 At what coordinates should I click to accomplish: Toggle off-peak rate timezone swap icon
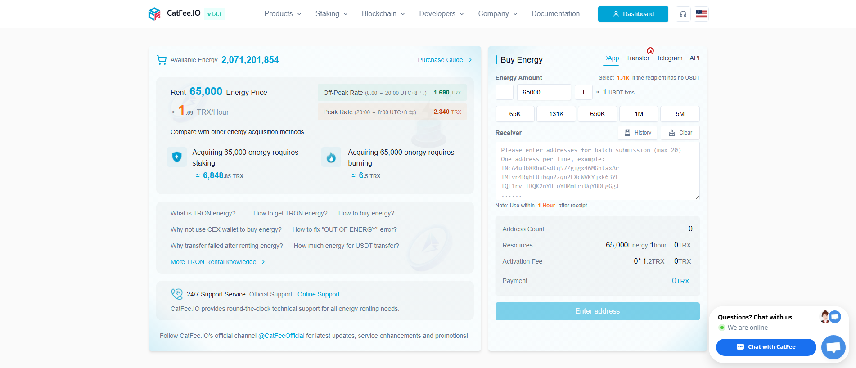pos(423,93)
